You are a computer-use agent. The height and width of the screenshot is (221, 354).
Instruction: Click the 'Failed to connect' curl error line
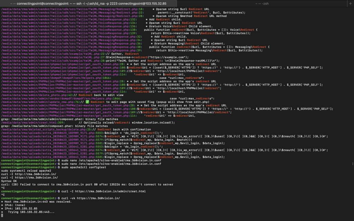(x=86, y=184)
